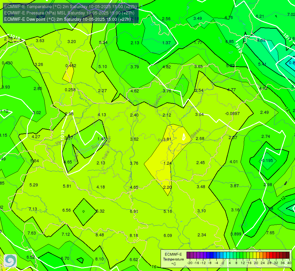Click the dew point value 3.10
The height and width of the screenshot is (271, 295).
(x=202, y=211)
